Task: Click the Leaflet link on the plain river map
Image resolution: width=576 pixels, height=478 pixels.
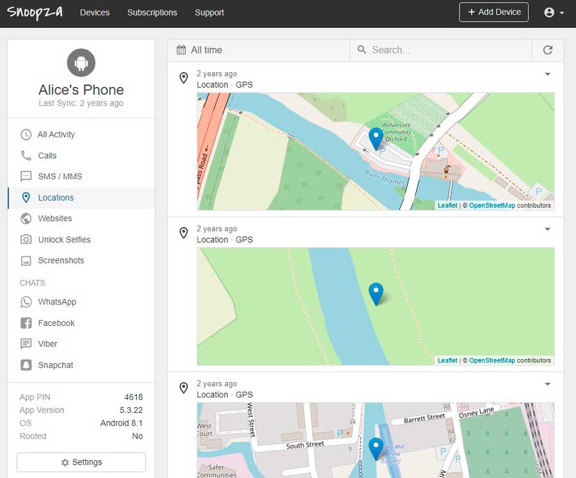Action: pos(447,360)
